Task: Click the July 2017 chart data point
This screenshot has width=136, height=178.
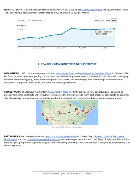Action: pyautogui.click(x=115, y=29)
